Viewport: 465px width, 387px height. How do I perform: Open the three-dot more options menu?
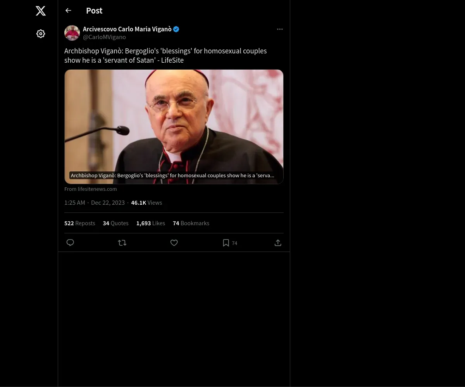(280, 29)
